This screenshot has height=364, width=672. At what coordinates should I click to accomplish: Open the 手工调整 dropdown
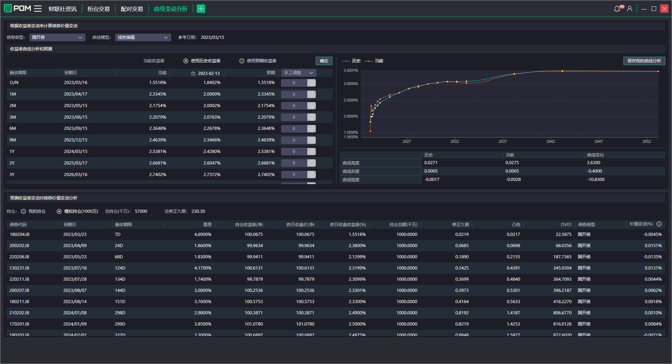pos(299,73)
